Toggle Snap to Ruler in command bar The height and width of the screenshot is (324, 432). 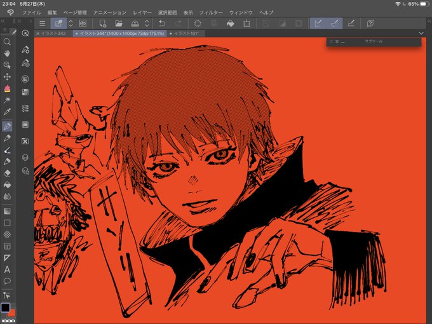pyautogui.click(x=318, y=24)
